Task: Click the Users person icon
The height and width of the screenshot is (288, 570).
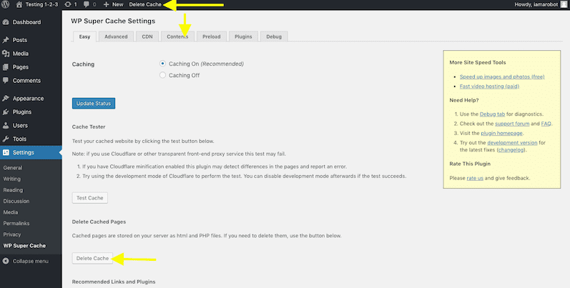Action: [6, 125]
